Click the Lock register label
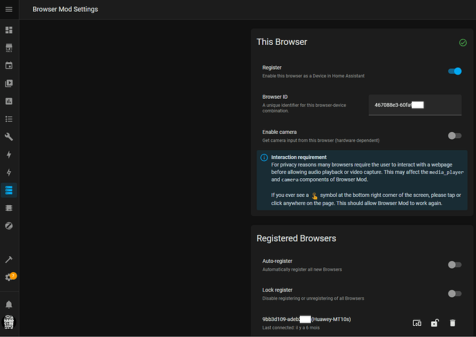 coord(277,290)
